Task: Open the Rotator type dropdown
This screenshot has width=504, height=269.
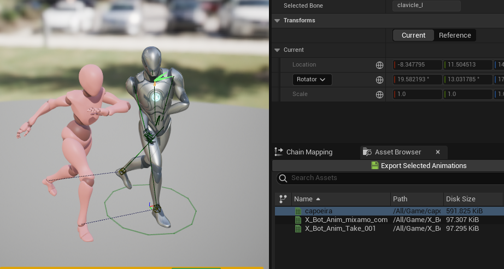Action: coord(312,80)
